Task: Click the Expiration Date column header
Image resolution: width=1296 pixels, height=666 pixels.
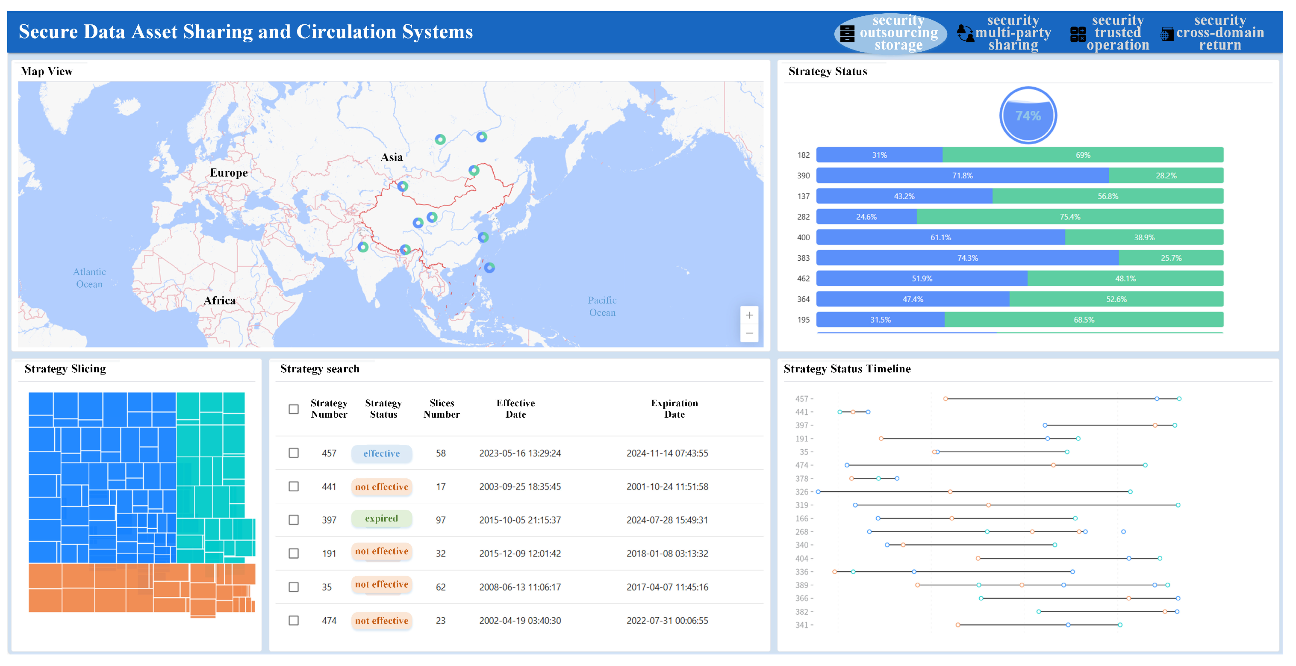Action: (674, 409)
